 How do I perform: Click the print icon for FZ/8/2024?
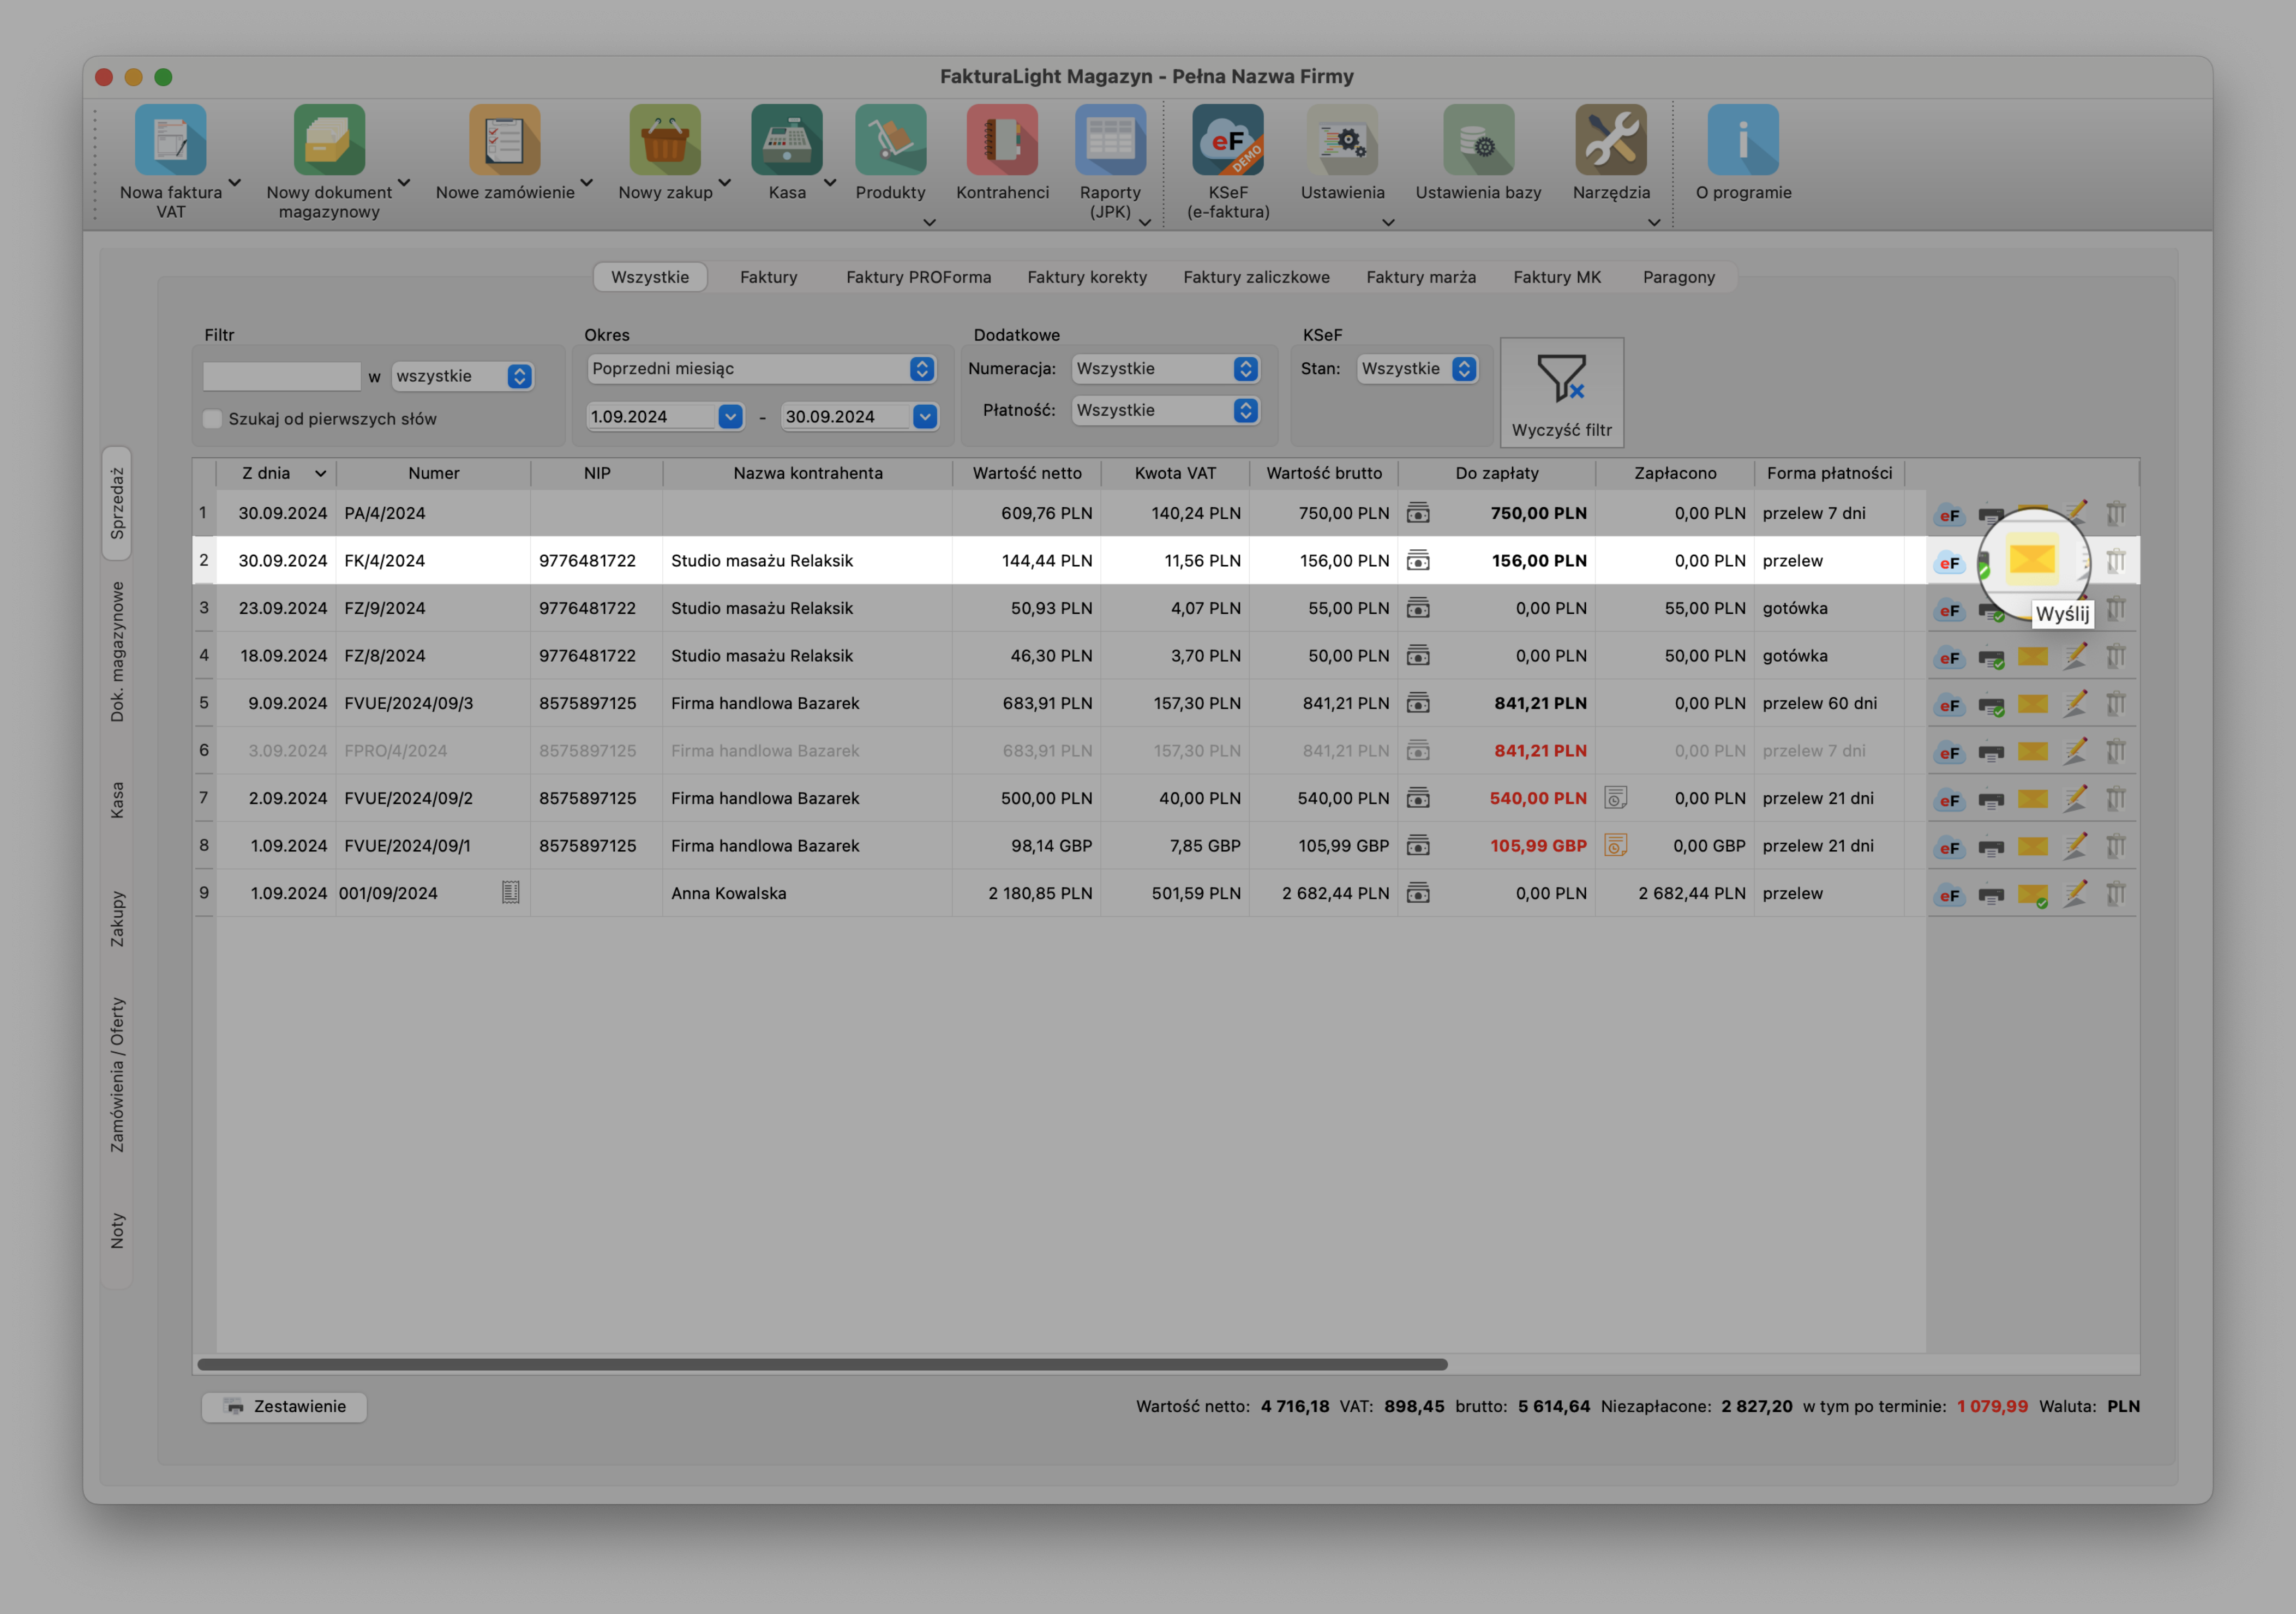pyautogui.click(x=1991, y=658)
